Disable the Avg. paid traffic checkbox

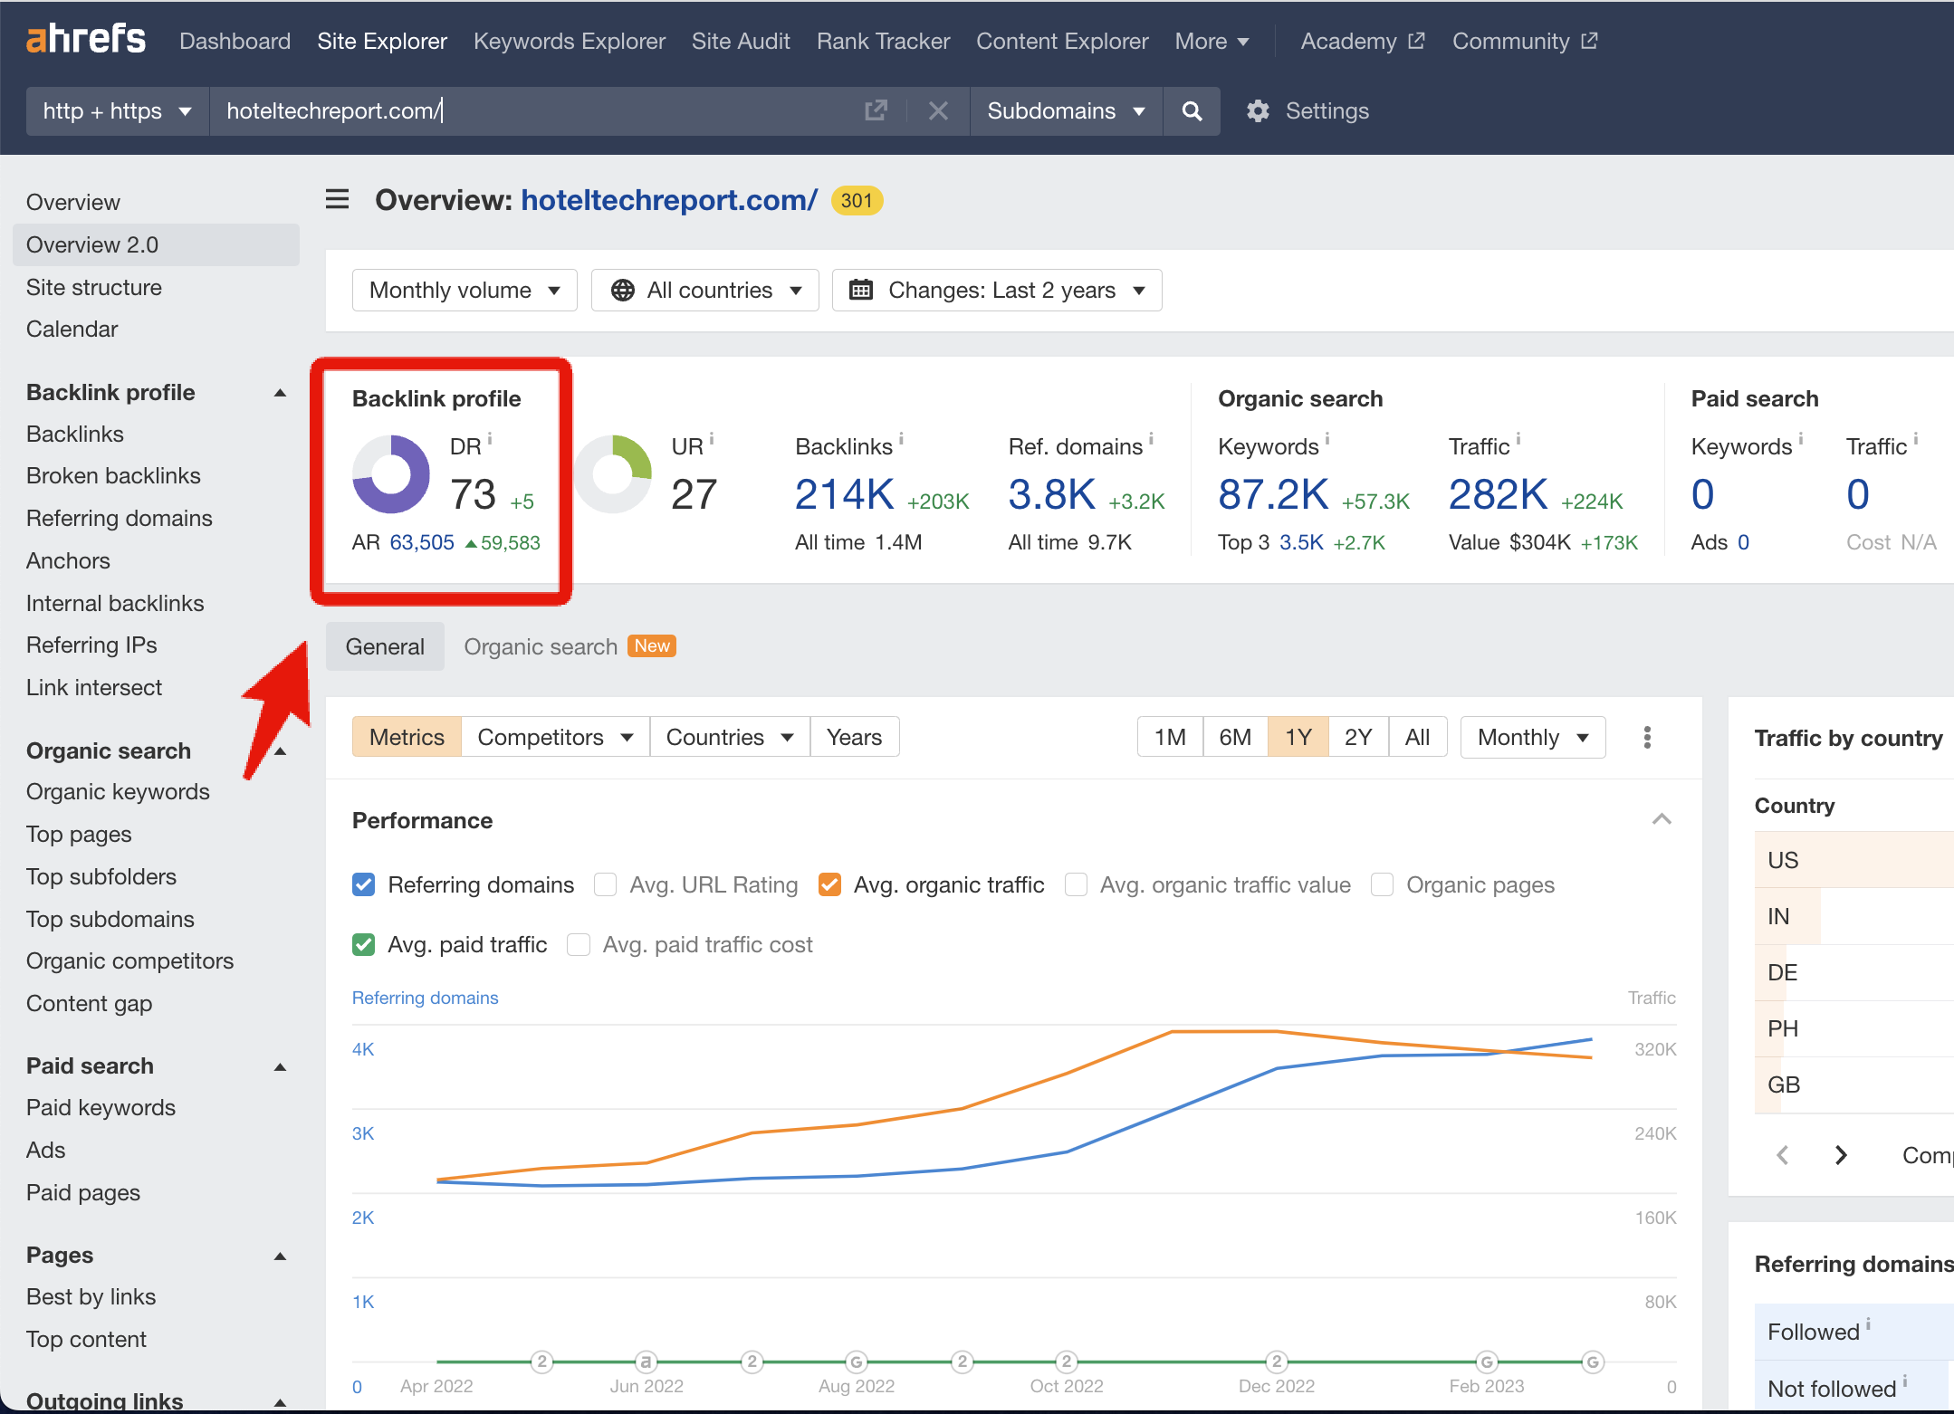364,944
